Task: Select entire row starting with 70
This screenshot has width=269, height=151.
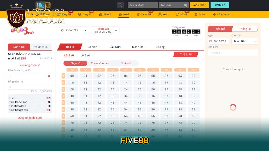Action: [x=63, y=123]
